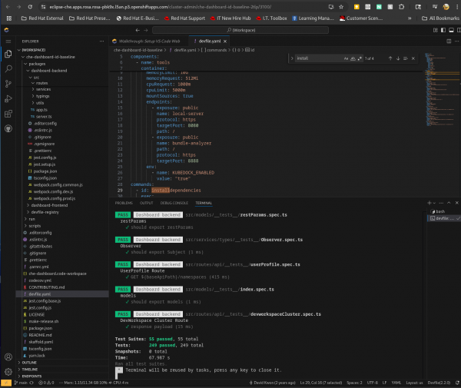The width and height of the screenshot is (461, 388).
Task: Toggle Match Case in the find widget
Action: pos(346,58)
